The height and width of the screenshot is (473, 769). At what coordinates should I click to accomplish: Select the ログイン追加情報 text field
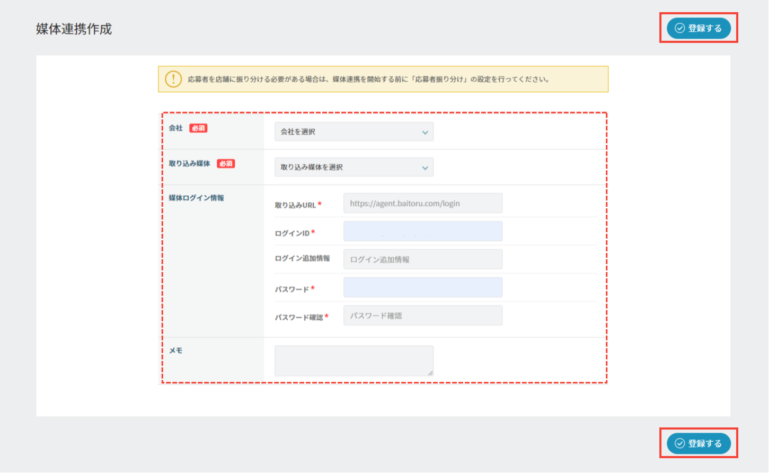422,259
